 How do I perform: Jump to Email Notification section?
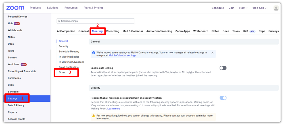click(69, 67)
